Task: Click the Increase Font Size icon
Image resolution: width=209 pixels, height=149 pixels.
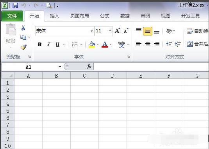Action: tap(118, 30)
